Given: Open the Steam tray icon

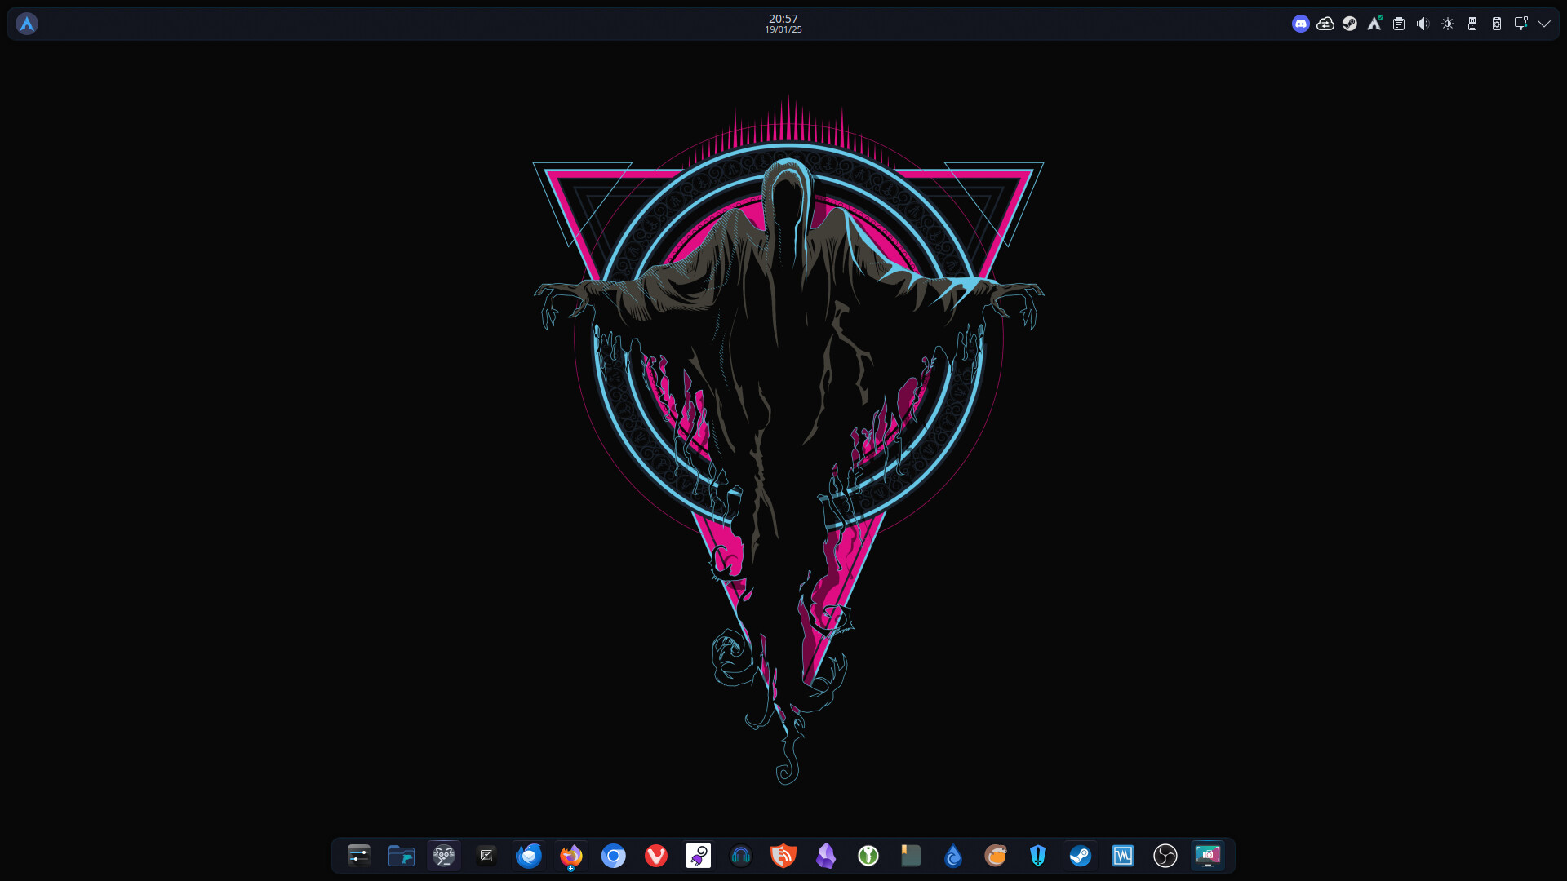Looking at the screenshot, I should click(x=1350, y=24).
